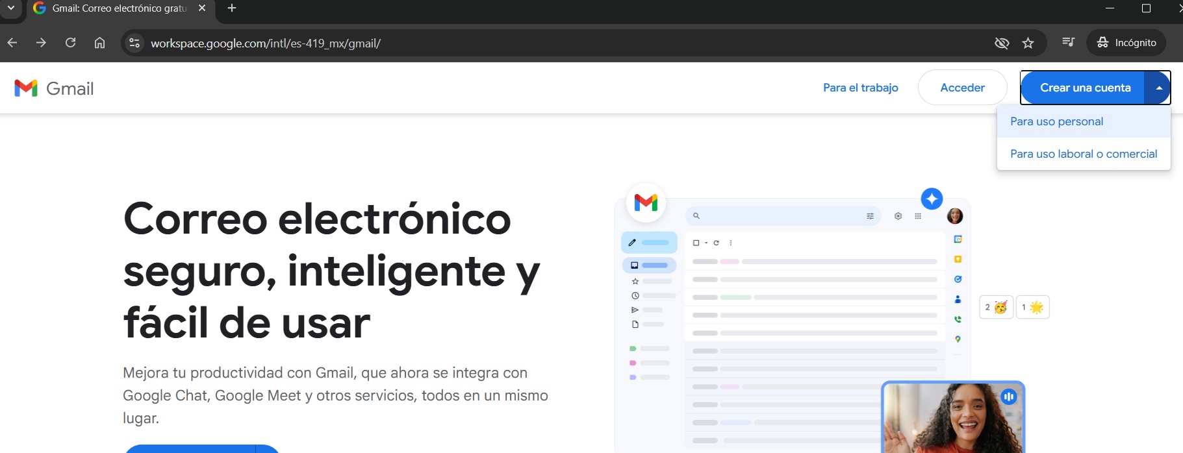1183x453 pixels.
Task: Choose Para uso laboral o comercial option
Action: [1084, 154]
